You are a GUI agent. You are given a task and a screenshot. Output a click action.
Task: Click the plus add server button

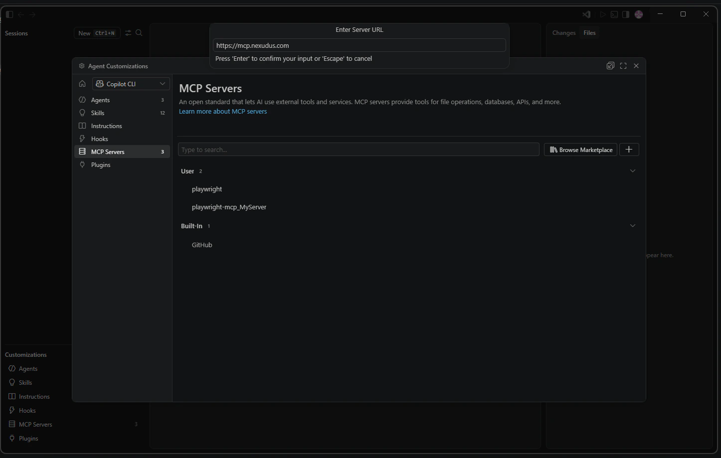(x=629, y=150)
